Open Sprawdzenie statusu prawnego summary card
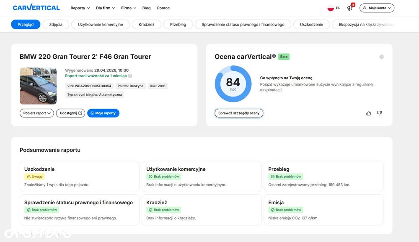This screenshot has width=419, height=242. click(x=80, y=210)
